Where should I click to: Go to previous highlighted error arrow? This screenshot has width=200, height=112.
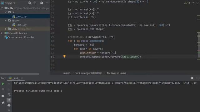click(x=193, y=3)
